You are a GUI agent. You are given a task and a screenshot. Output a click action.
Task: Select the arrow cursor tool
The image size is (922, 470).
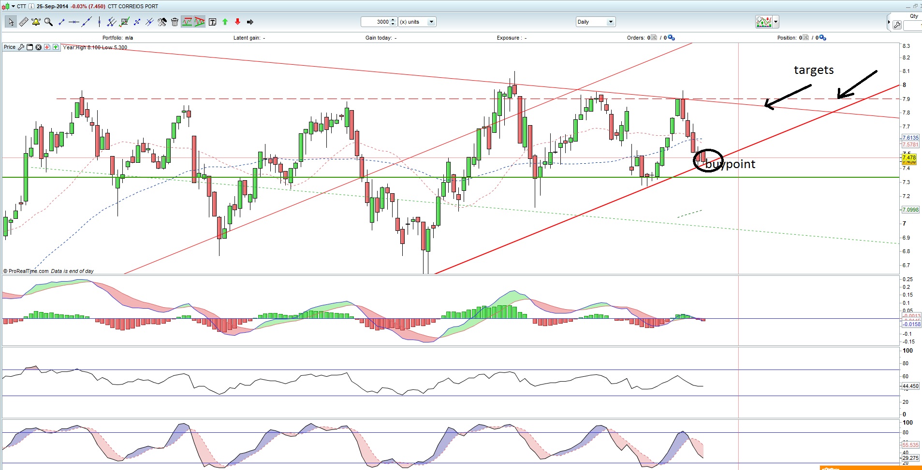click(11, 22)
